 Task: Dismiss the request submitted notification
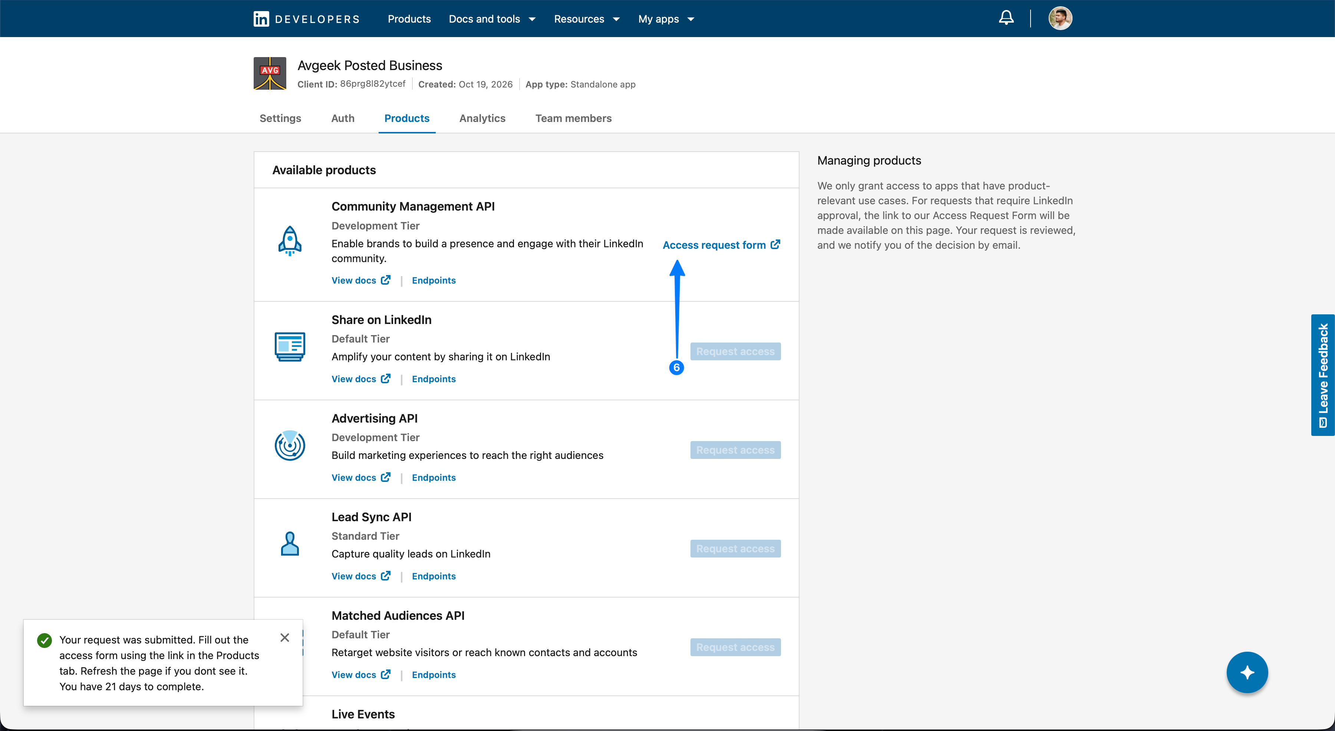pos(284,638)
